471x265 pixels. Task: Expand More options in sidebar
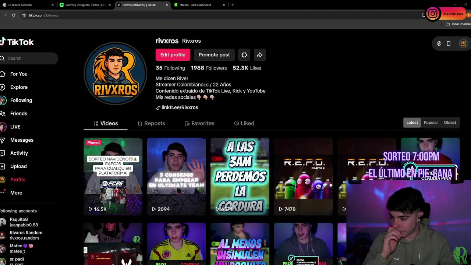16,193
